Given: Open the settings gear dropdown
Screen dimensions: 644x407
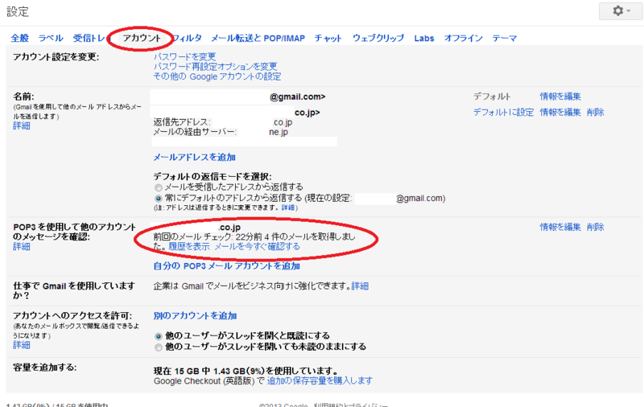Looking at the screenshot, I should tap(621, 11).
